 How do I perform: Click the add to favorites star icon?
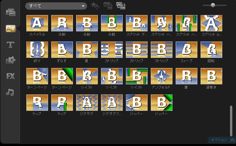coord(95,6)
